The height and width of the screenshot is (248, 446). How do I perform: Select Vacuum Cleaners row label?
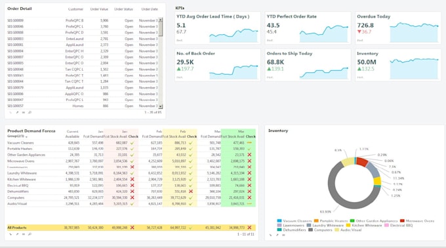pos(20,143)
